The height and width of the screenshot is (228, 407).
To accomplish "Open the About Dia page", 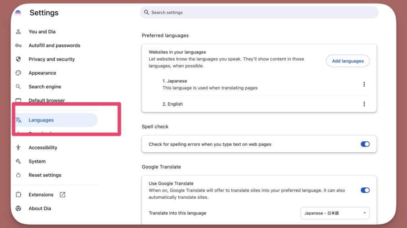I will click(40, 209).
